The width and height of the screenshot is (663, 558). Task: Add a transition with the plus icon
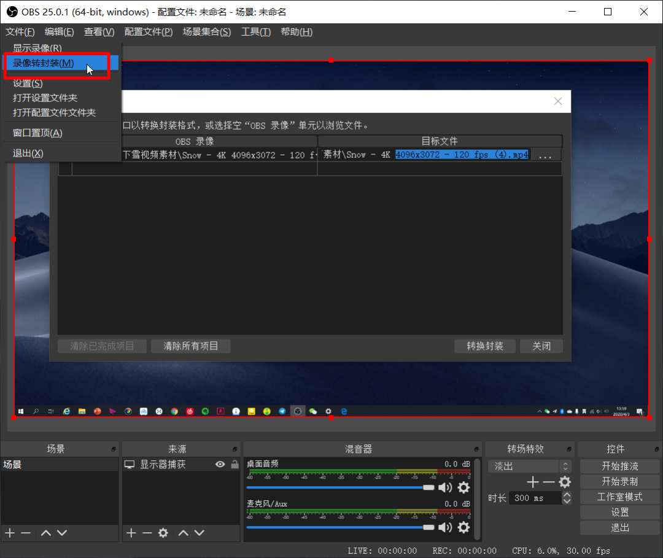pos(533,482)
